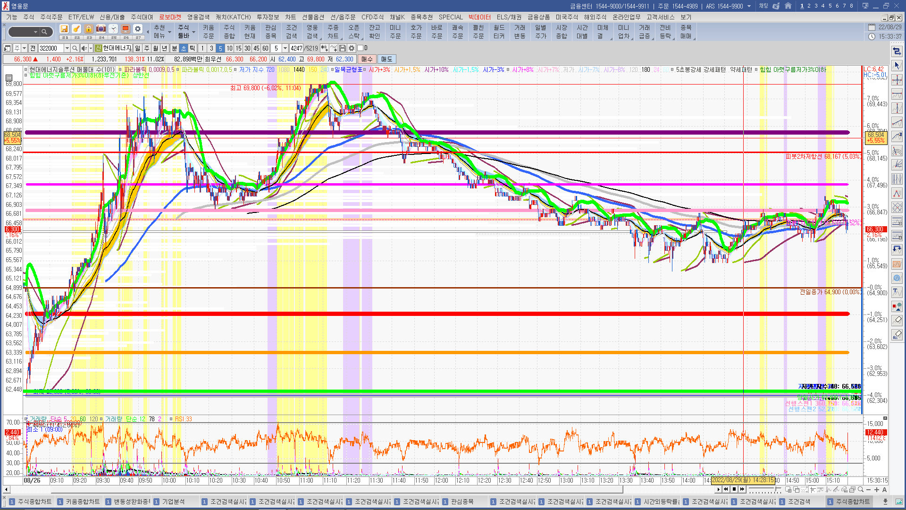Viewport: 906px width, 510px height.
Task: Click the home icon in title bar
Action: tap(788, 6)
